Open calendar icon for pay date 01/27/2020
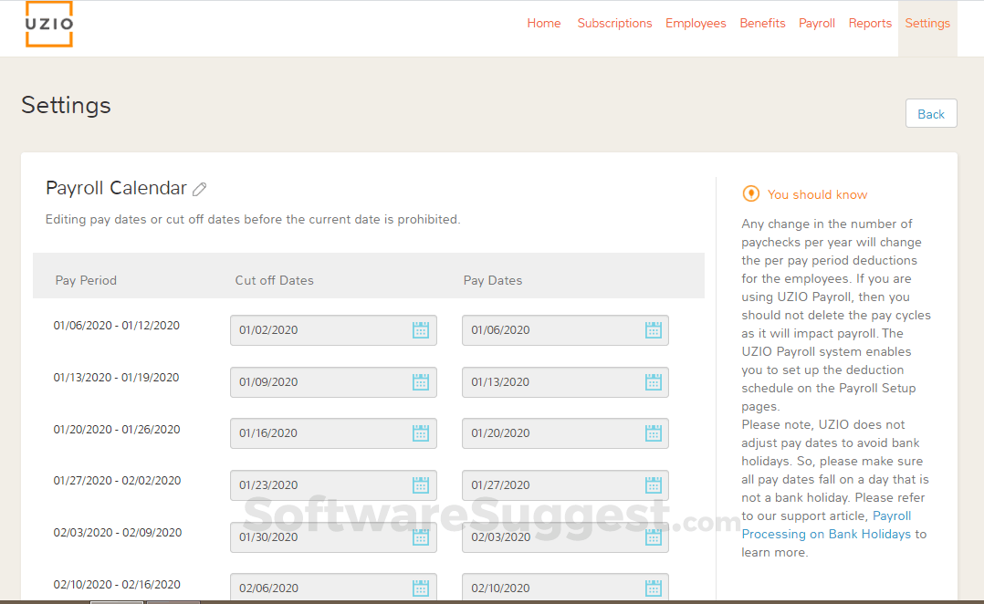Screen dimensions: 984x604 [x=654, y=484]
